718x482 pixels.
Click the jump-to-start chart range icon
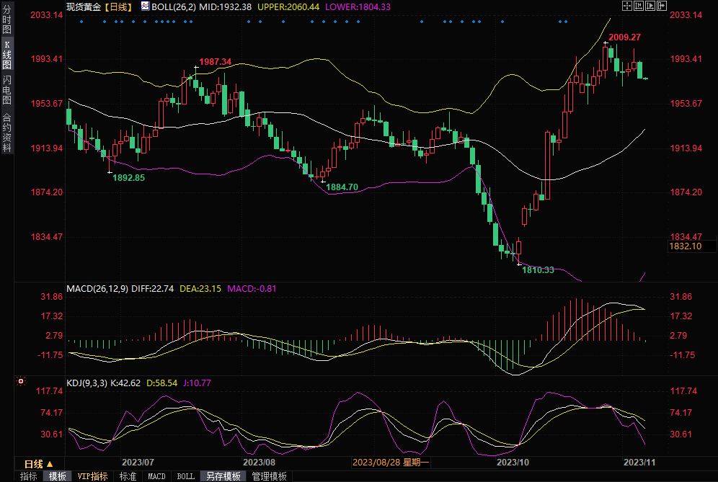click(x=639, y=6)
